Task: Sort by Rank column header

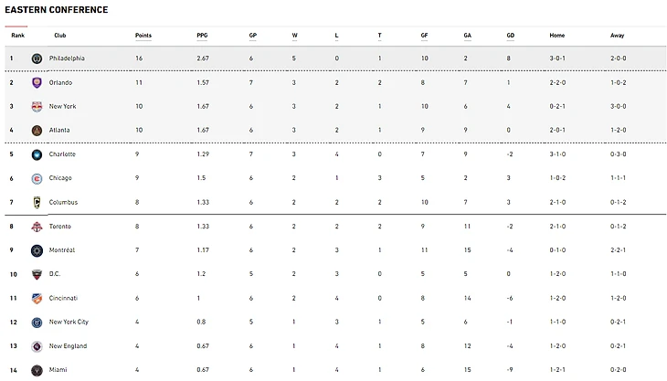Action: click(x=17, y=36)
